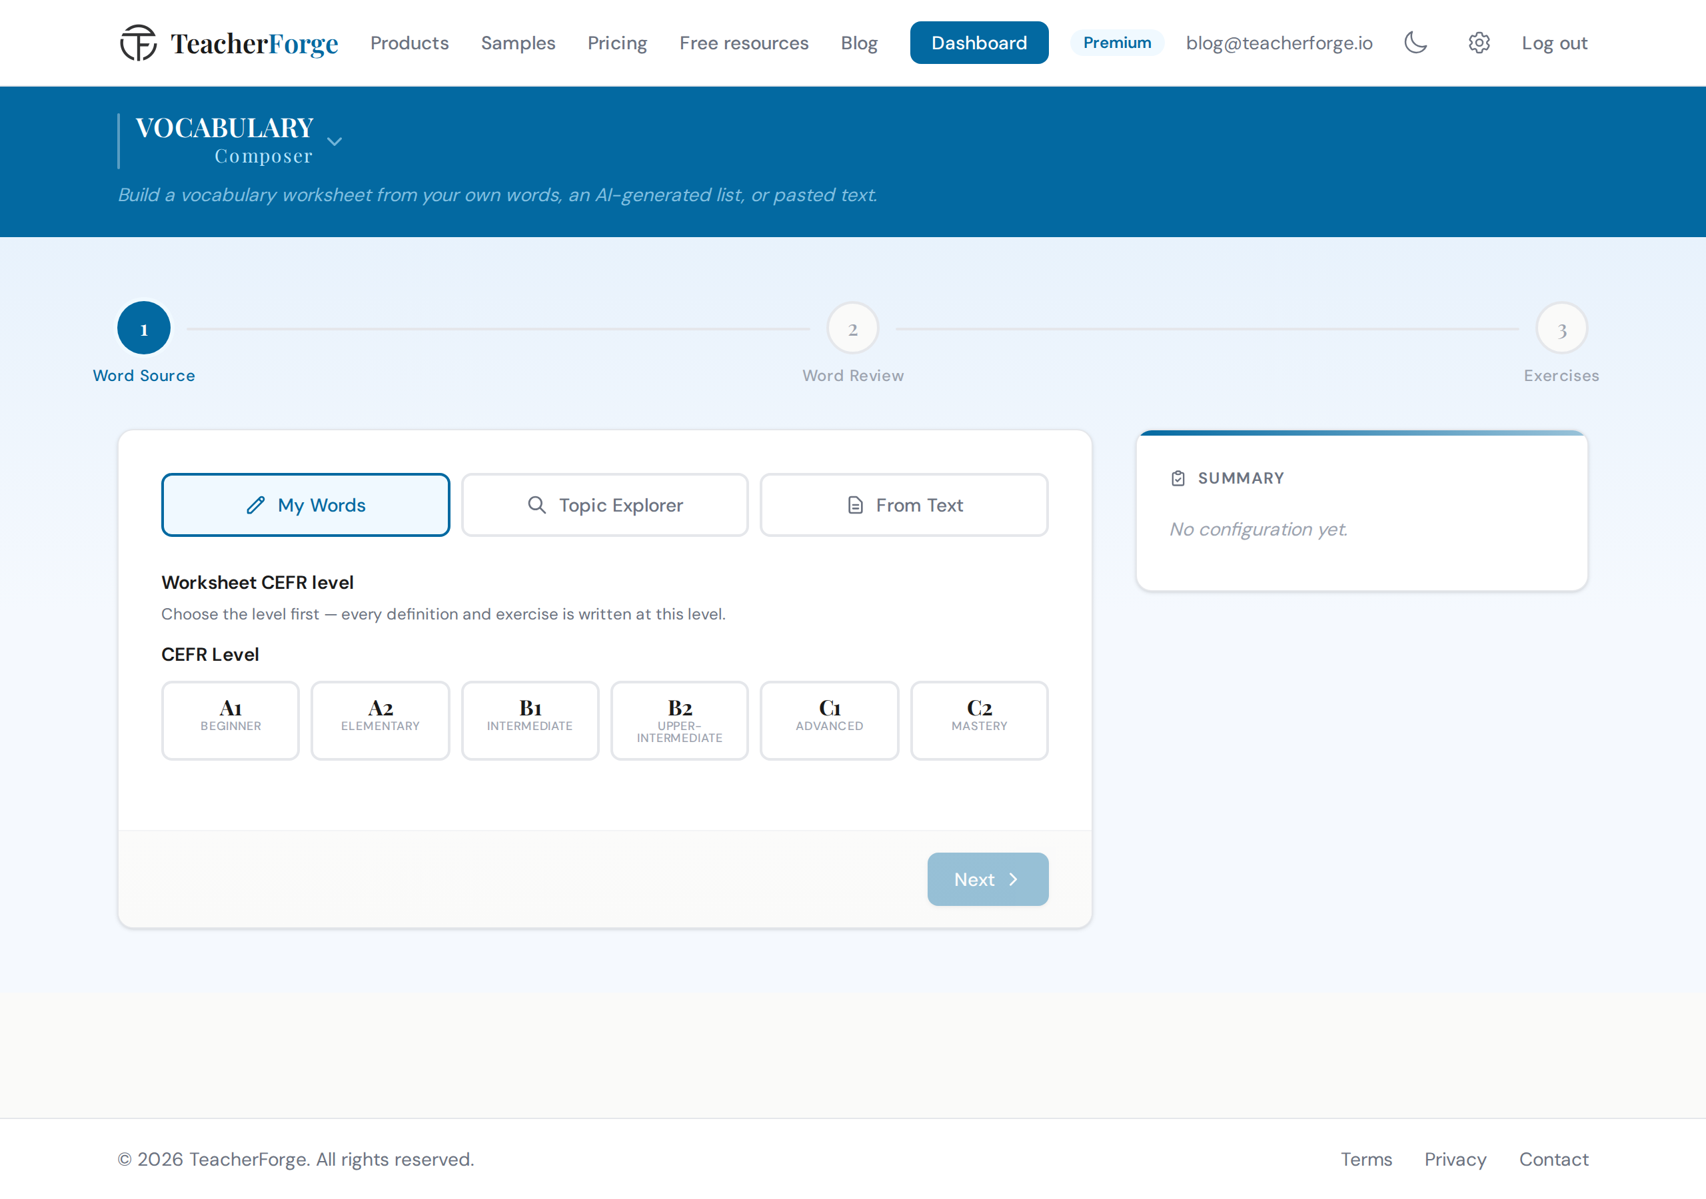
Task: Click the Premium badge
Action: 1117,43
